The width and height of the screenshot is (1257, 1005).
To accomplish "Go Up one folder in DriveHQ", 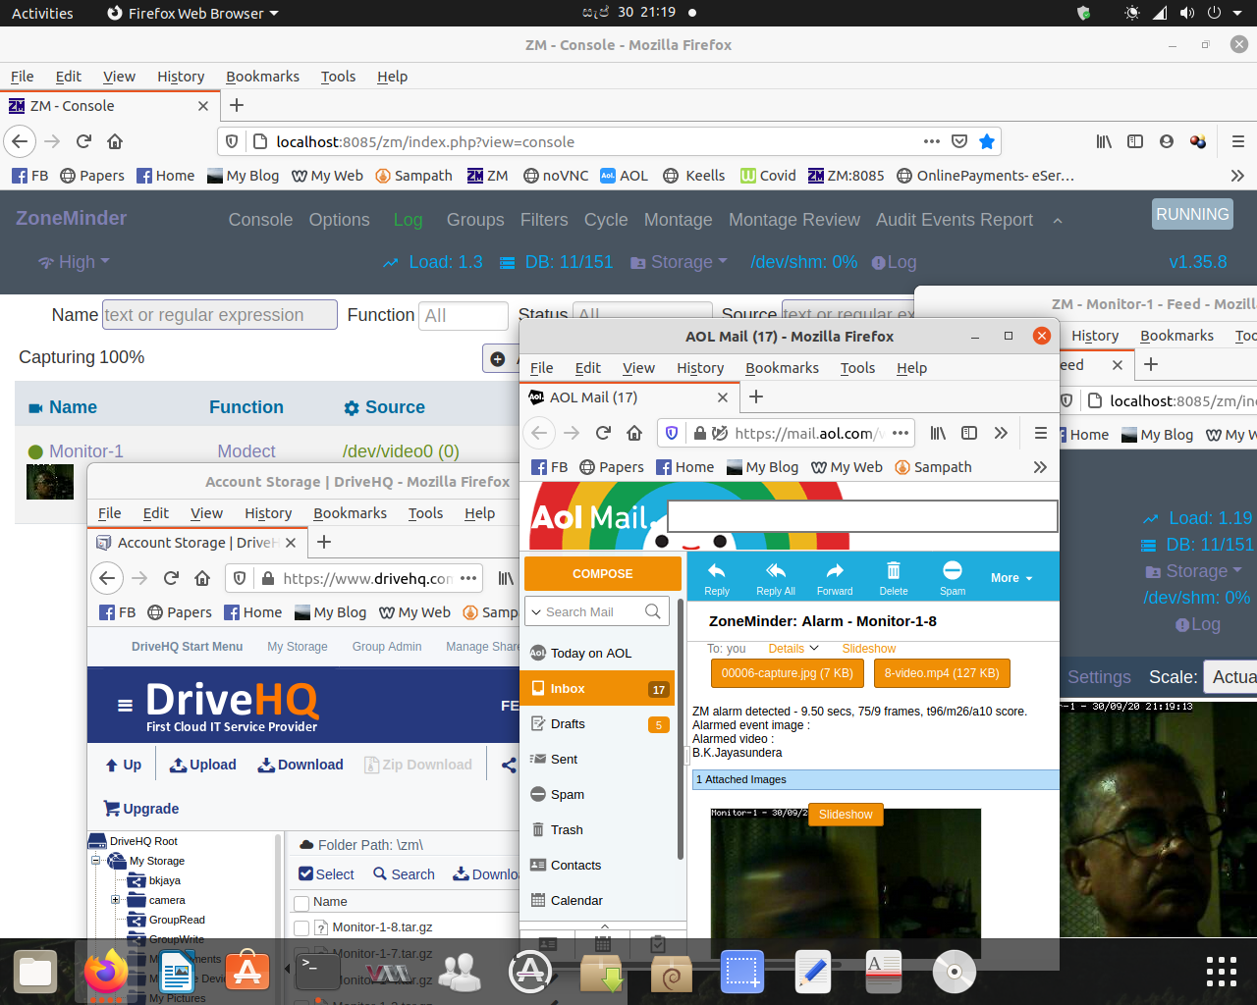I will [124, 765].
